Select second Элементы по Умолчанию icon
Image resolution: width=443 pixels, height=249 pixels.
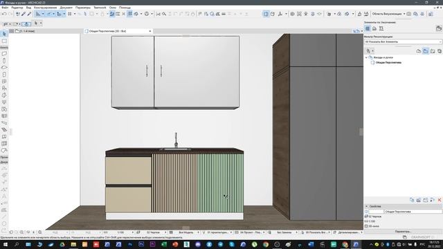[374, 28]
